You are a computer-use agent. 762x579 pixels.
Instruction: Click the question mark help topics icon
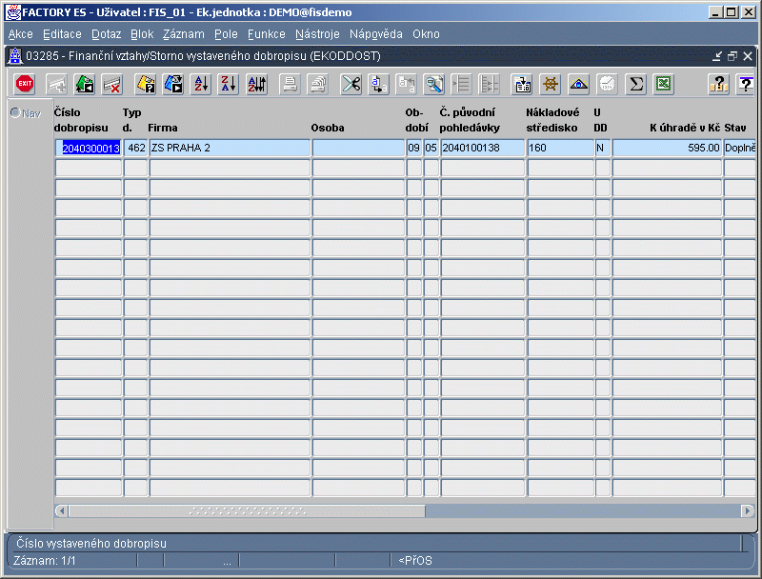click(x=719, y=84)
